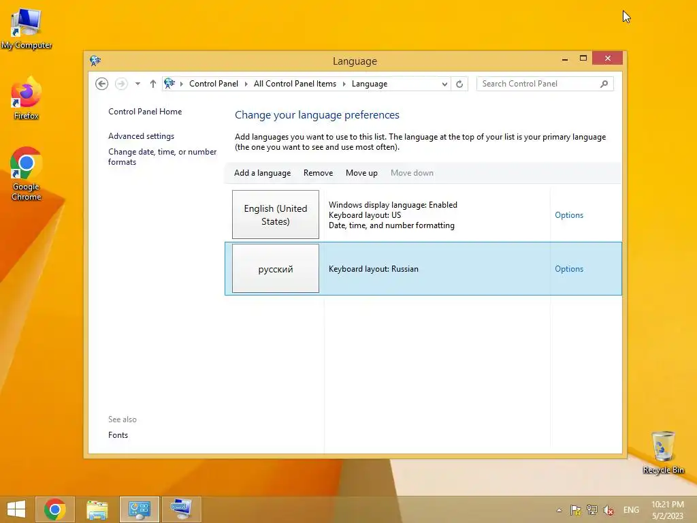Go up to All Control Panel Items
Image resolution: width=697 pixels, height=523 pixels.
tap(153, 84)
